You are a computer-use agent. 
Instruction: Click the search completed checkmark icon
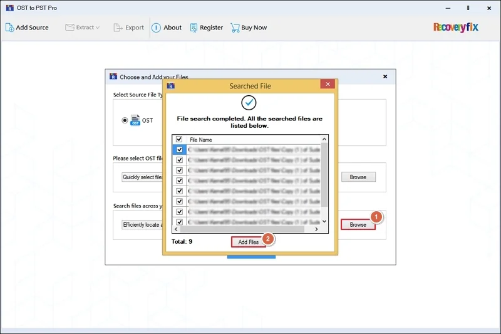point(249,103)
